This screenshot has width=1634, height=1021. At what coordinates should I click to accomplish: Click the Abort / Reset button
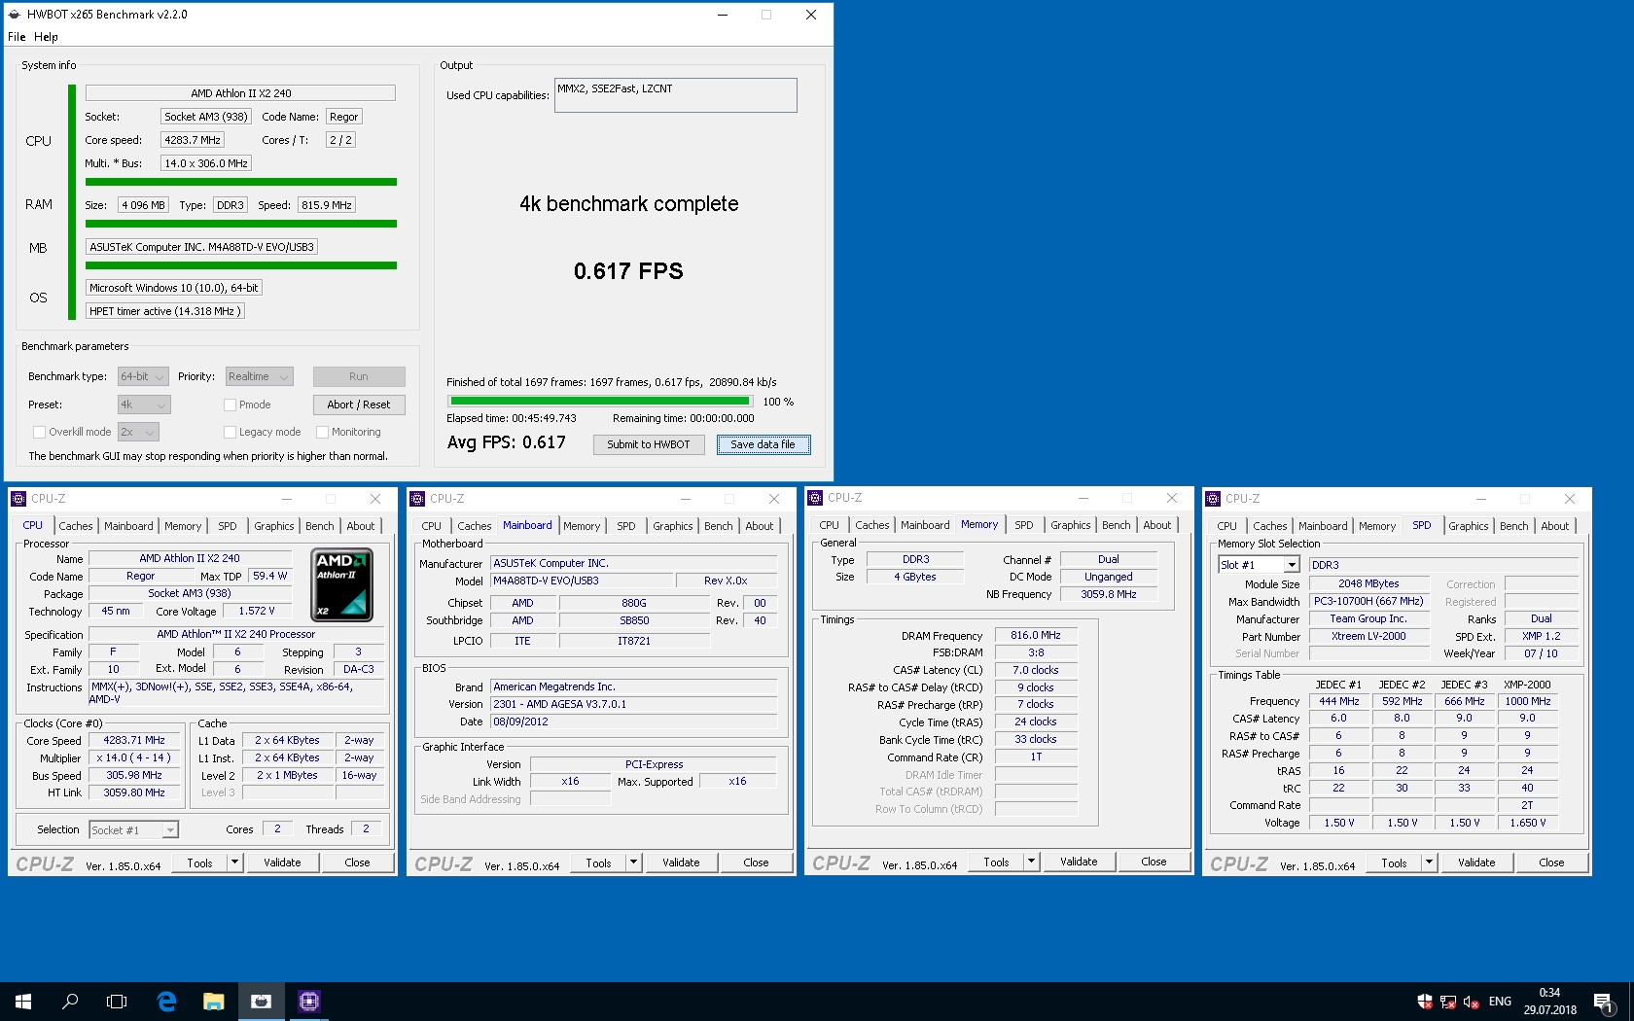click(359, 405)
